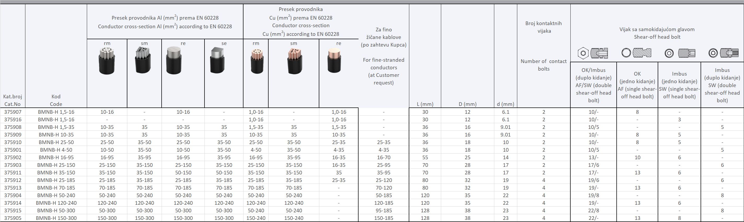Select the copper sm sector conductor image
This screenshot has width=744, height=222.
tap(295, 61)
